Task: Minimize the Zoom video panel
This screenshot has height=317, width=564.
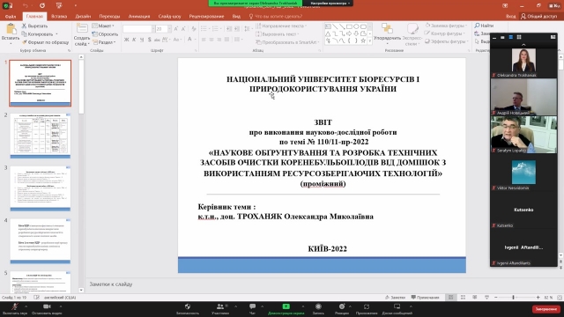Action: coord(494,37)
